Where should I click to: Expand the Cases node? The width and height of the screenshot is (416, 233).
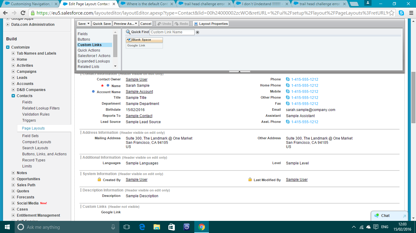pyautogui.click(x=13, y=209)
